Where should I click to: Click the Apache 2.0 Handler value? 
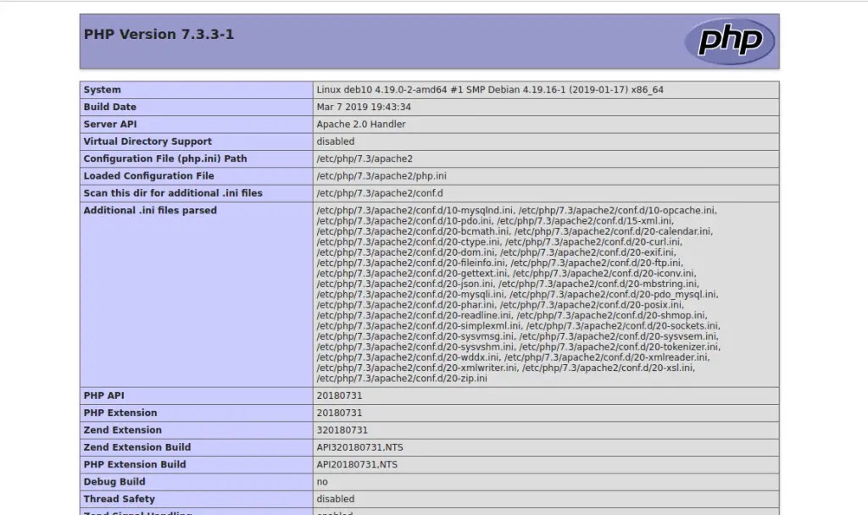pyautogui.click(x=360, y=124)
